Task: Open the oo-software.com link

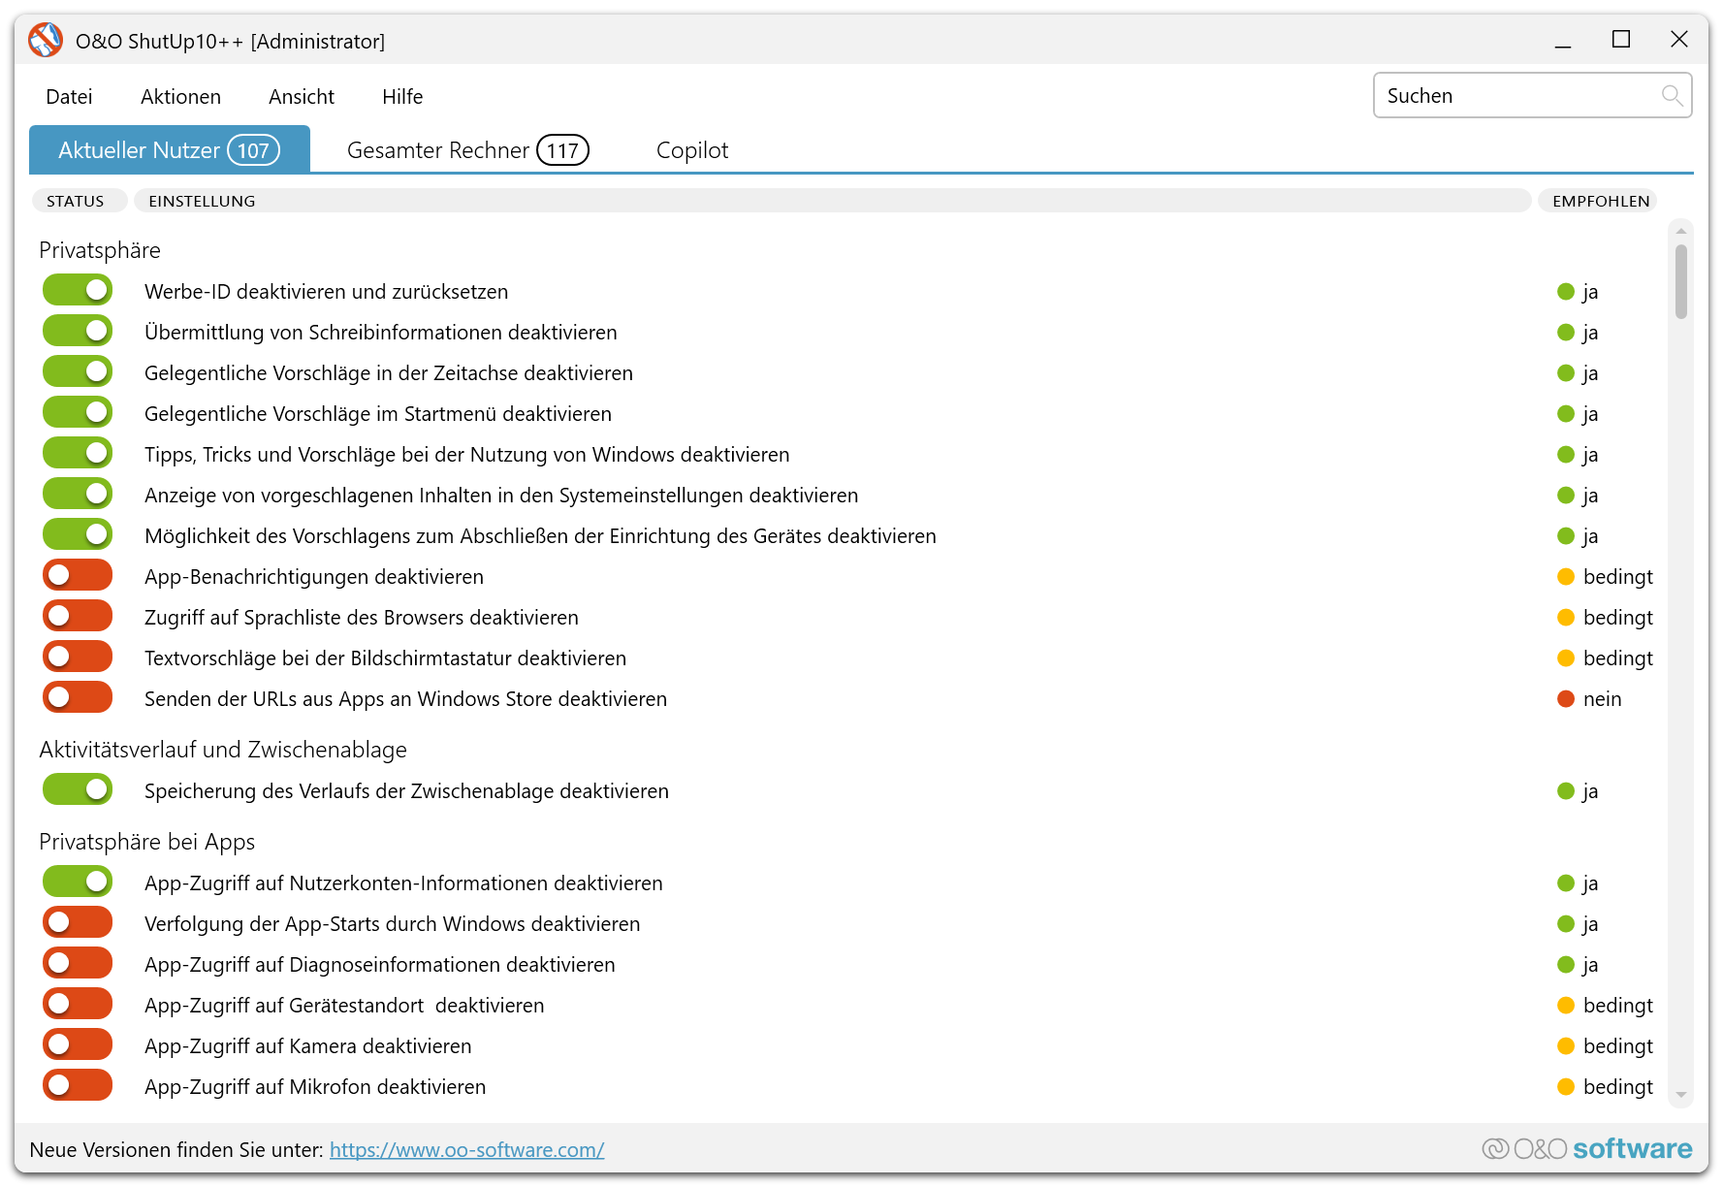Action: coord(466,1150)
